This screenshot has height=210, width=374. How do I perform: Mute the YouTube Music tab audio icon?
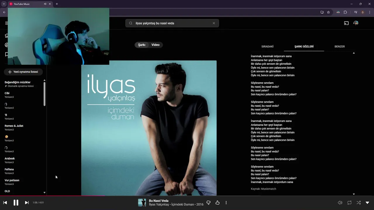(45, 4)
